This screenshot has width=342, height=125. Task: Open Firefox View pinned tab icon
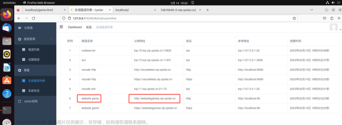tap(18, 10)
